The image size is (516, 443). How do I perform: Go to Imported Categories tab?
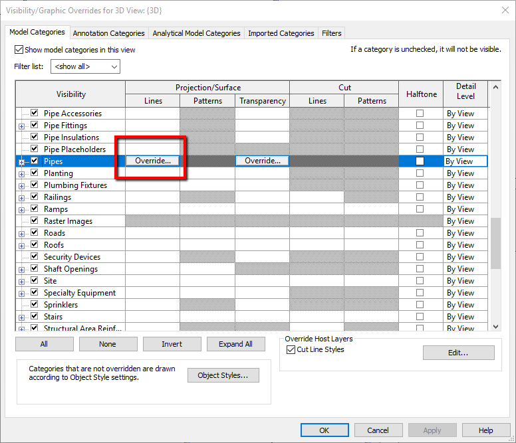[281, 33]
